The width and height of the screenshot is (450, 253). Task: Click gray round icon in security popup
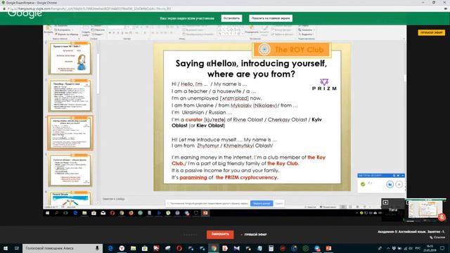(x=399, y=184)
